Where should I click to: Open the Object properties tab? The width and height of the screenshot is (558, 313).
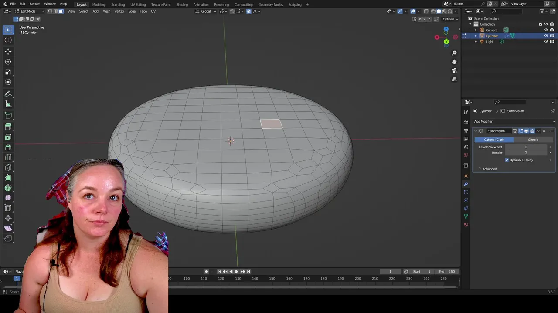pos(466,176)
